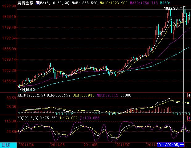Viewport: 191px width, 148px height.
Task: Click the MACD:2.112 value
Action: pyautogui.click(x=107, y=95)
